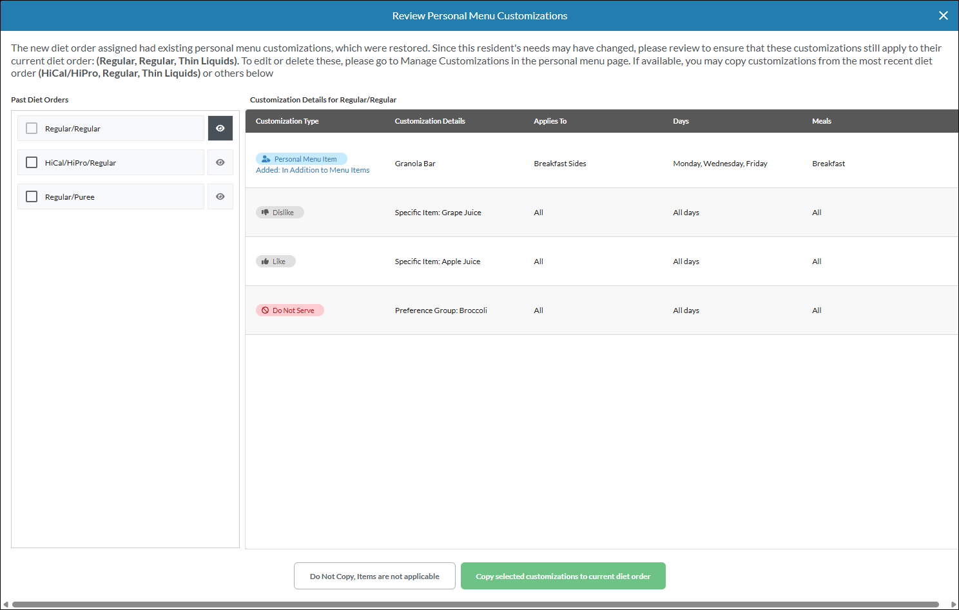Click the Dislike thumbs-down badge
The height and width of the screenshot is (610, 959).
point(280,213)
